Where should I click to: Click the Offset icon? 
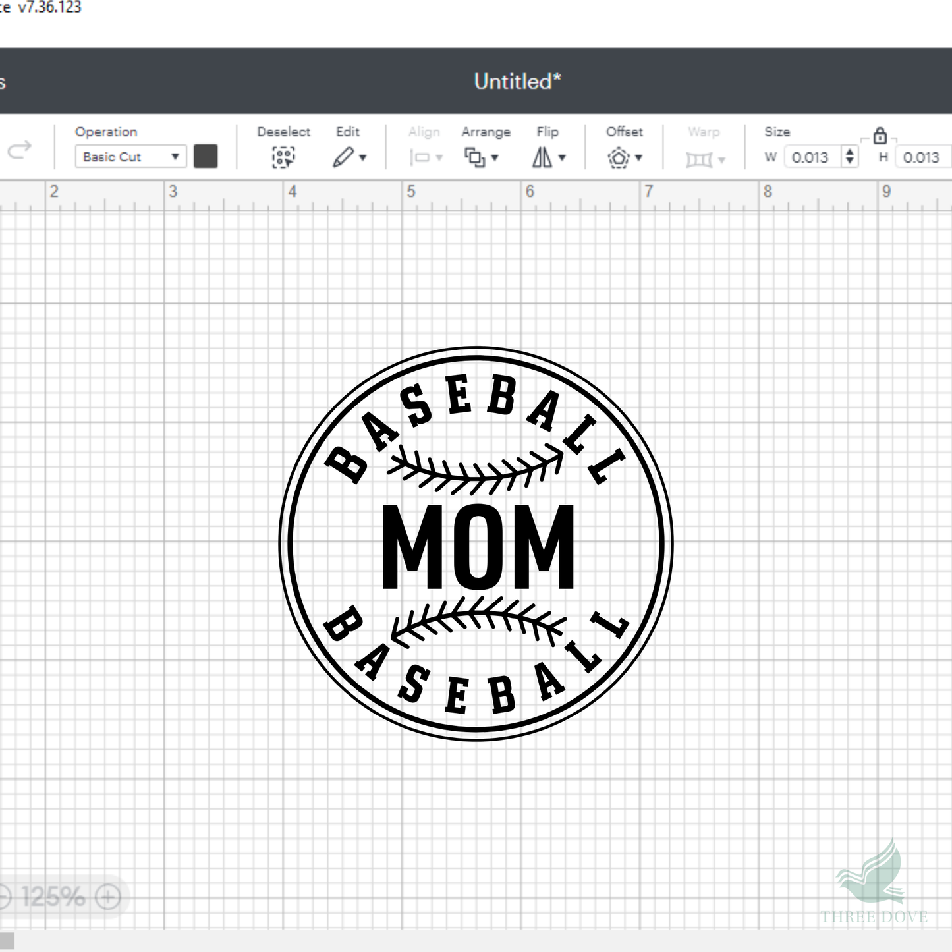coord(619,157)
